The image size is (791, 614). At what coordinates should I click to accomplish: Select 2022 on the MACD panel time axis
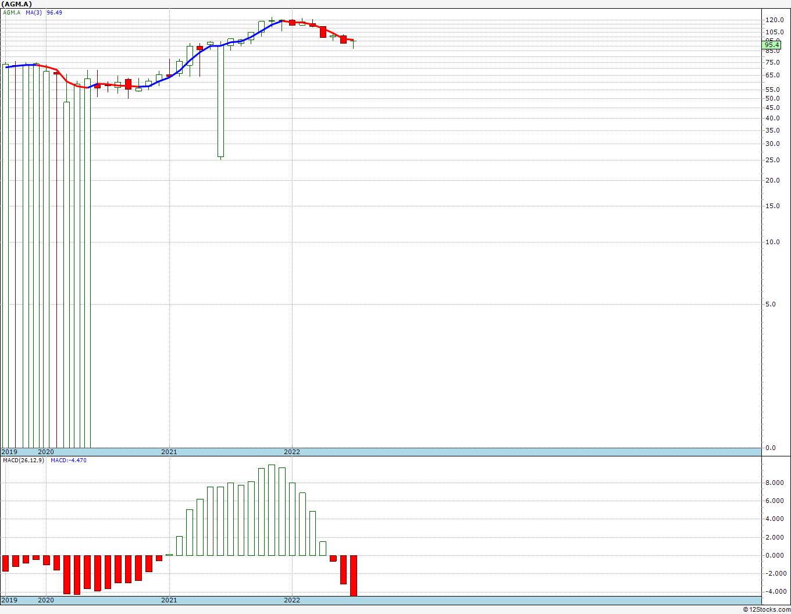(292, 600)
